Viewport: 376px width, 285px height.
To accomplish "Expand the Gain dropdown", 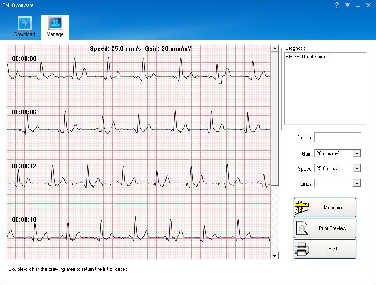I will [357, 153].
